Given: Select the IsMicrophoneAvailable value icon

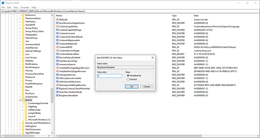Looking at the screenshot, I should coord(57,78).
